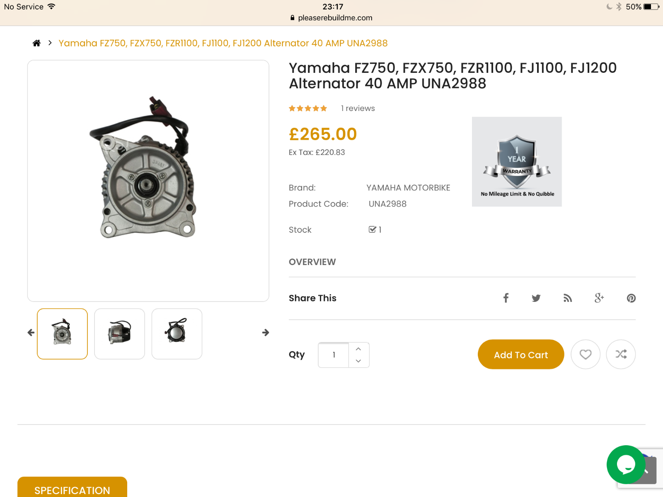Increase quantity with up arrow
This screenshot has width=663, height=497.
(358, 349)
